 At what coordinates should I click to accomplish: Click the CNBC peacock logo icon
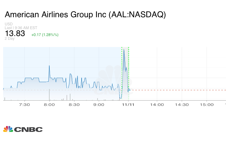[8, 129]
